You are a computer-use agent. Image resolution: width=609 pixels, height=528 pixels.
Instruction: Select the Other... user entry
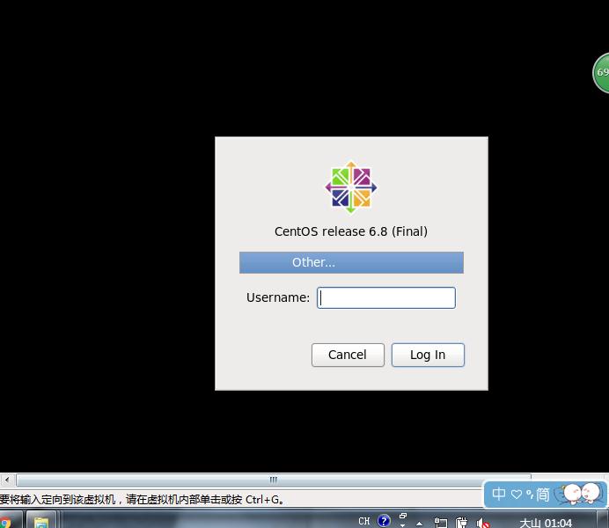[351, 262]
